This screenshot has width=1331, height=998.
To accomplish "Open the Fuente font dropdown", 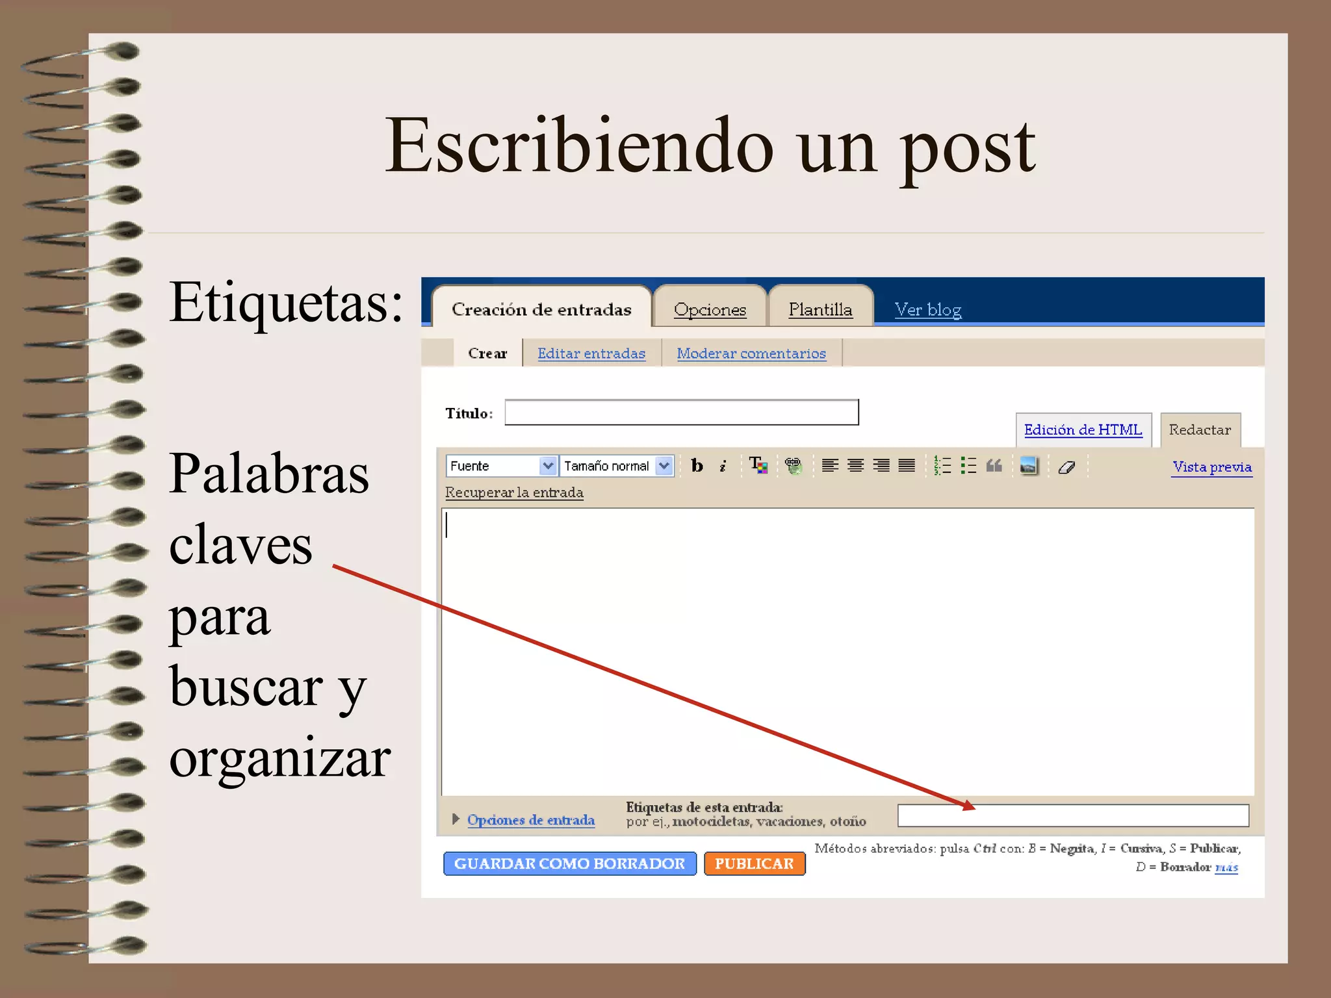I will coord(501,466).
